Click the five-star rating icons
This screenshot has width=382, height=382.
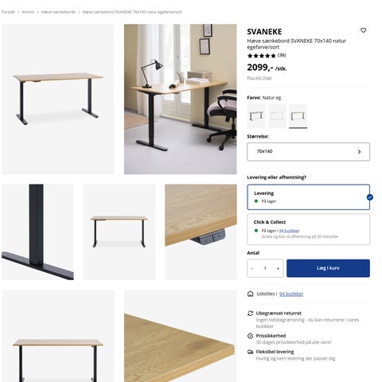tap(262, 56)
